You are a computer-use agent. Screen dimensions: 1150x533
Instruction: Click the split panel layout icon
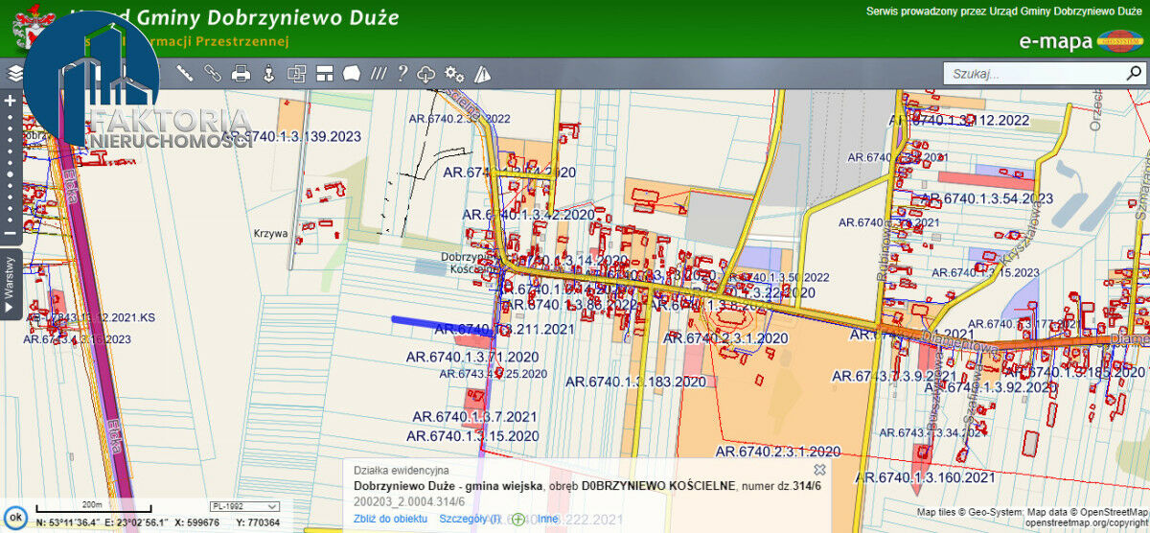[324, 73]
